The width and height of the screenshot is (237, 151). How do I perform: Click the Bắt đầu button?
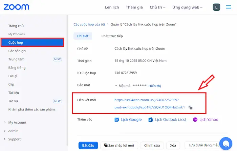[88, 145]
